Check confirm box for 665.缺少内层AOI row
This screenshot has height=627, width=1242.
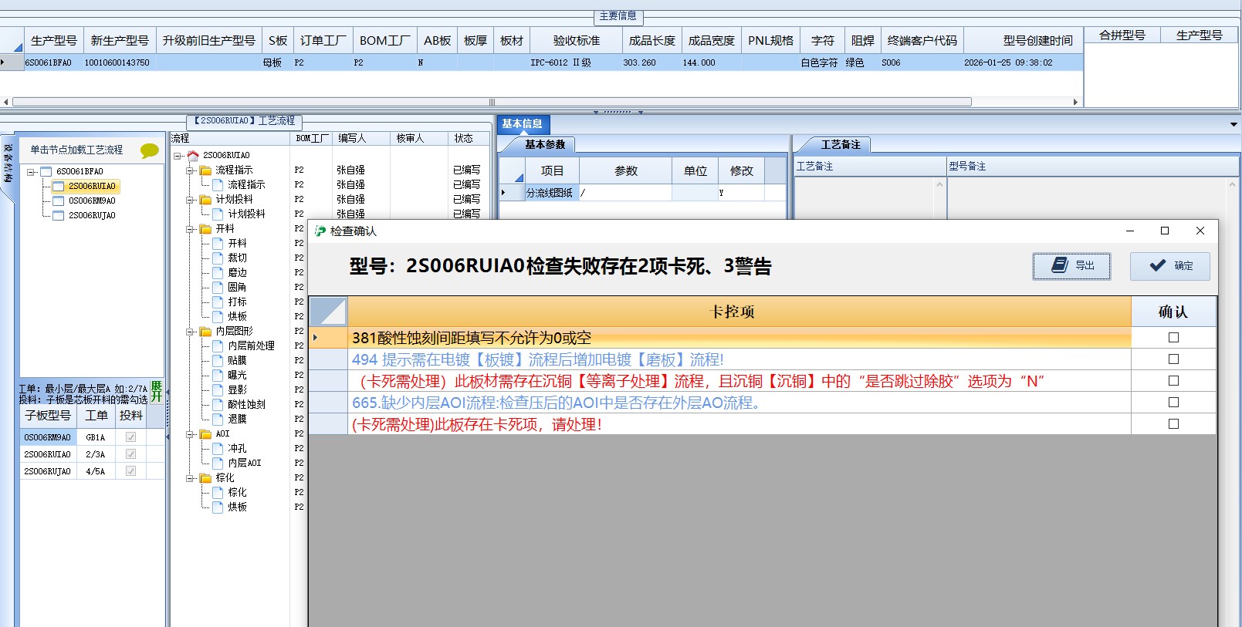click(1173, 403)
